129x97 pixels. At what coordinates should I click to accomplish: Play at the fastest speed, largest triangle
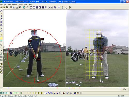[42, 93]
